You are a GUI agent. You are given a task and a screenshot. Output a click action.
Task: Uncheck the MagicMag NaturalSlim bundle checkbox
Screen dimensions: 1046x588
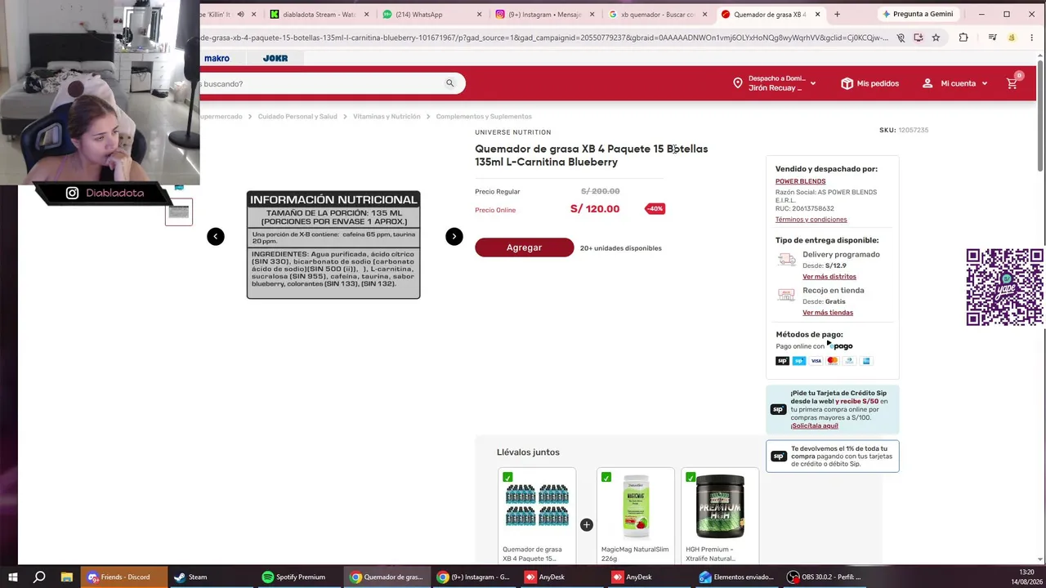[606, 477]
